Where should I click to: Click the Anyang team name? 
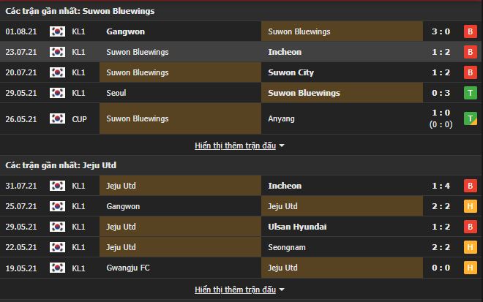click(282, 118)
